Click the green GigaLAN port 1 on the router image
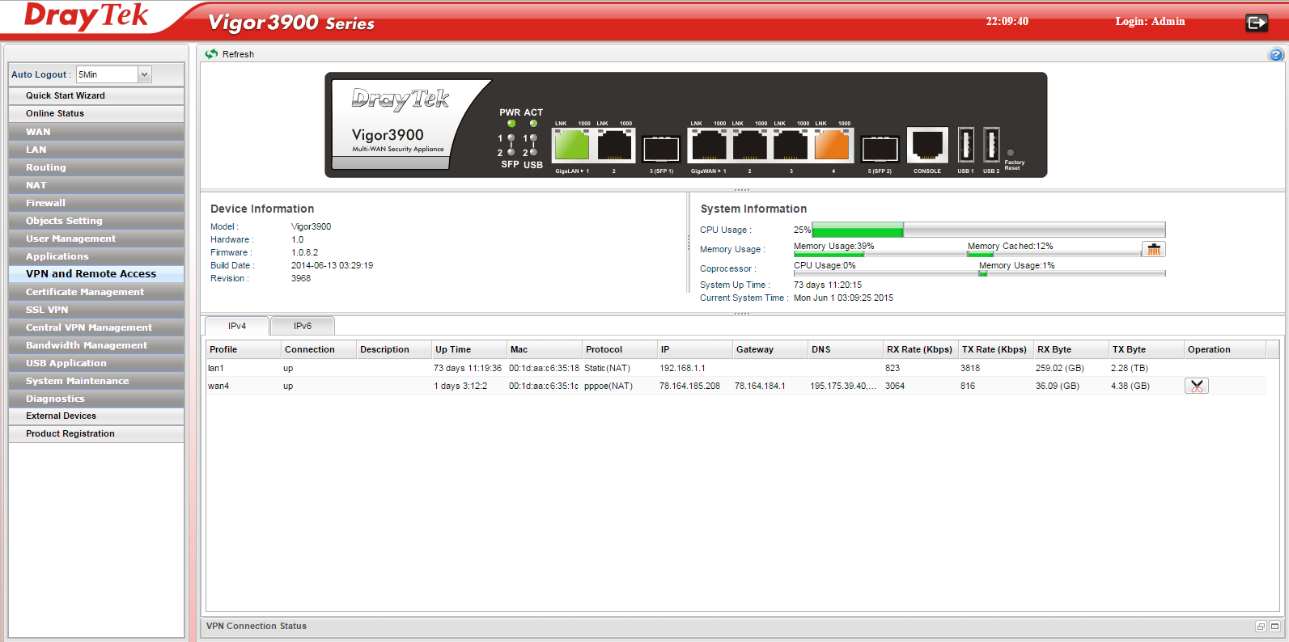Screen dimensions: 1289x642 click(570, 146)
